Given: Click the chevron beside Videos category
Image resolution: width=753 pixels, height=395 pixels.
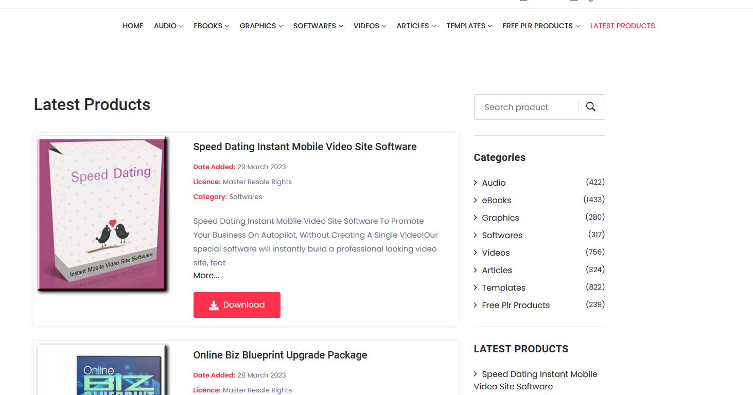Looking at the screenshot, I should 476,253.
